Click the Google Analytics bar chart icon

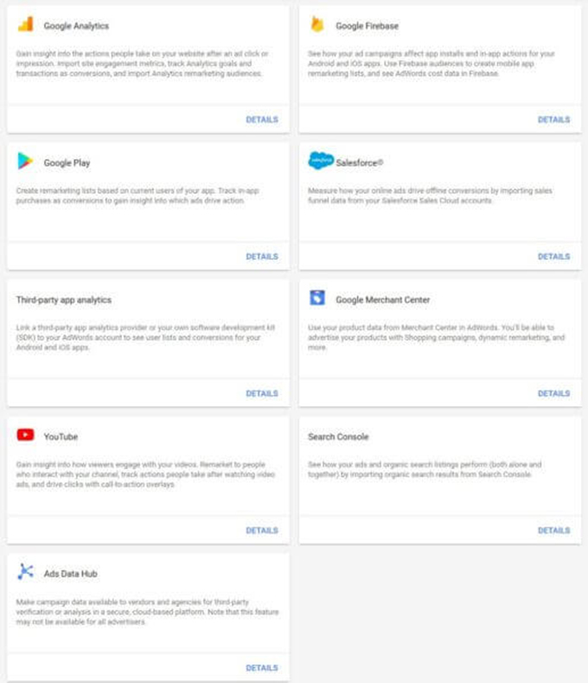pyautogui.click(x=25, y=24)
